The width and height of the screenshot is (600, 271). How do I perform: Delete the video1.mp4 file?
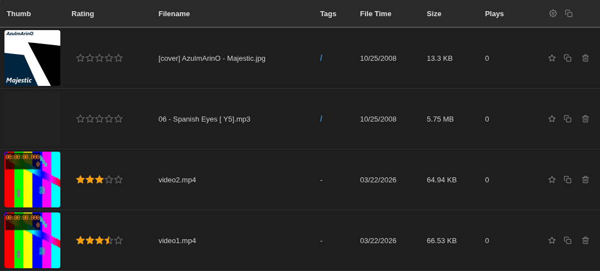585,240
